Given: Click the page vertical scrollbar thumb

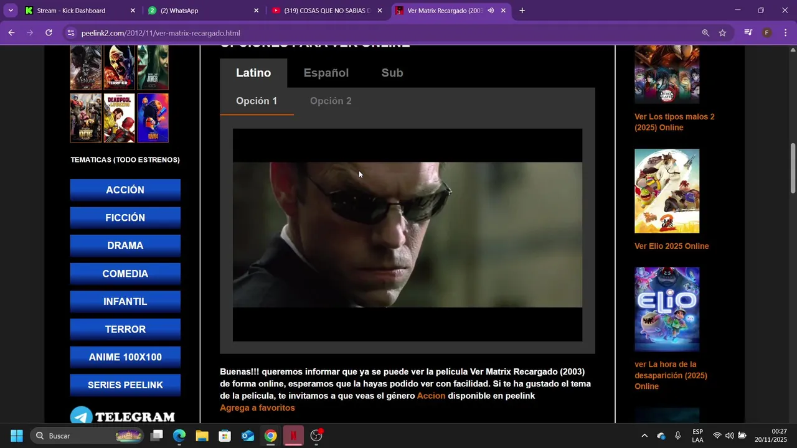Looking at the screenshot, I should tap(793, 168).
